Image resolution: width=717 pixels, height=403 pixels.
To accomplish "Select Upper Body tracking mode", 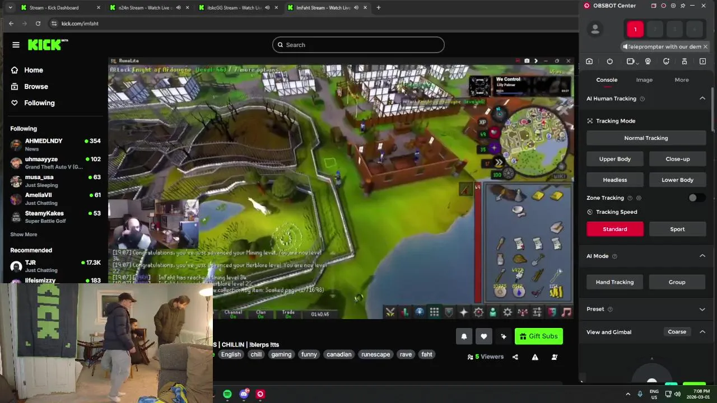I will pyautogui.click(x=615, y=159).
